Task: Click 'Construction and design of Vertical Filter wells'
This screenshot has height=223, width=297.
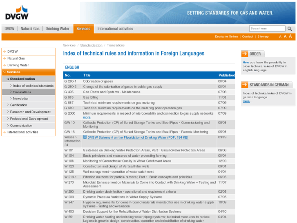Action: tap(116, 167)
